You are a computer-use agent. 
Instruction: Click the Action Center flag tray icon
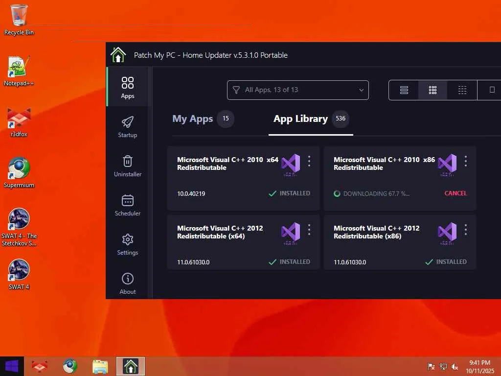tap(431, 366)
